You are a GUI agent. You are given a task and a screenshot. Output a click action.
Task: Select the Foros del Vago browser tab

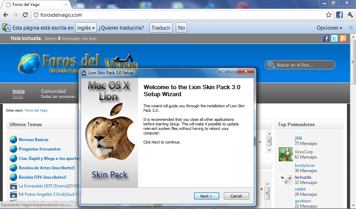click(36, 5)
